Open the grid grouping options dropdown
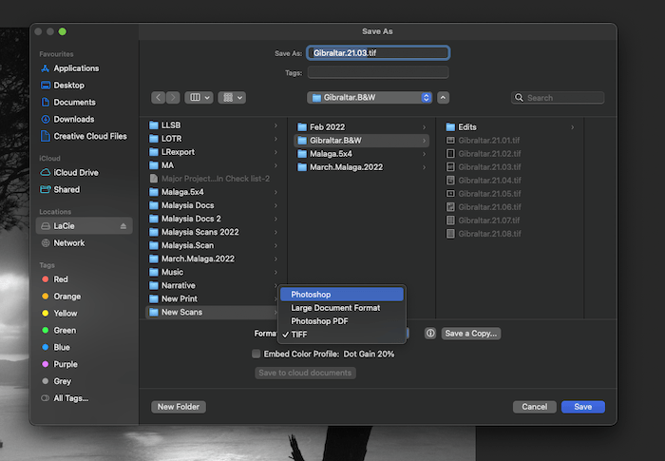665x461 pixels. [x=232, y=98]
